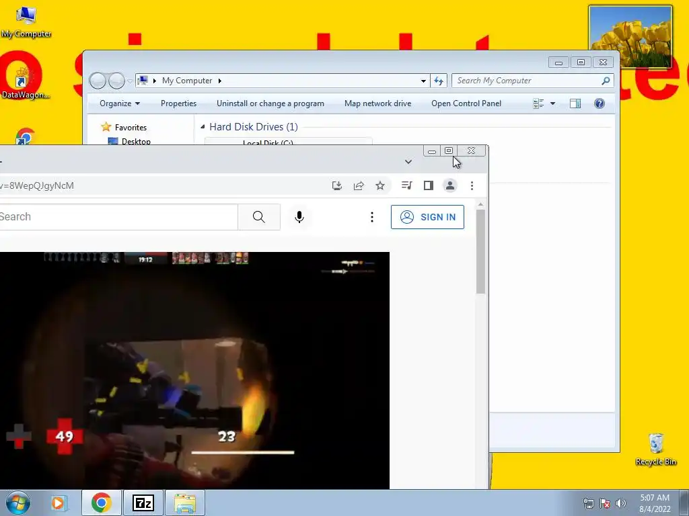Click the Explorer search magnifier icon
The image size is (689, 516).
click(606, 81)
